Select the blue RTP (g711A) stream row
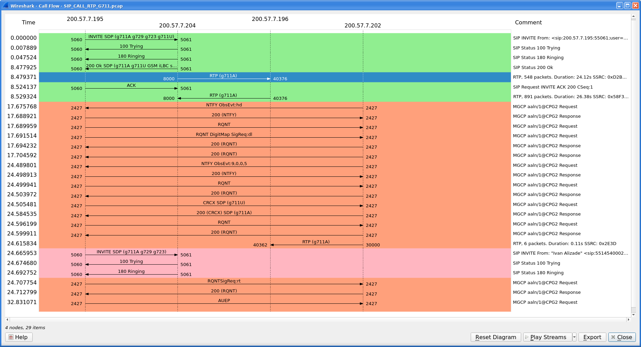 223,77
